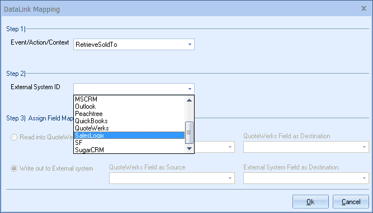This screenshot has height=213, width=373.
Task: Collapse the External System ID dropdown arrow
Action: (190, 89)
